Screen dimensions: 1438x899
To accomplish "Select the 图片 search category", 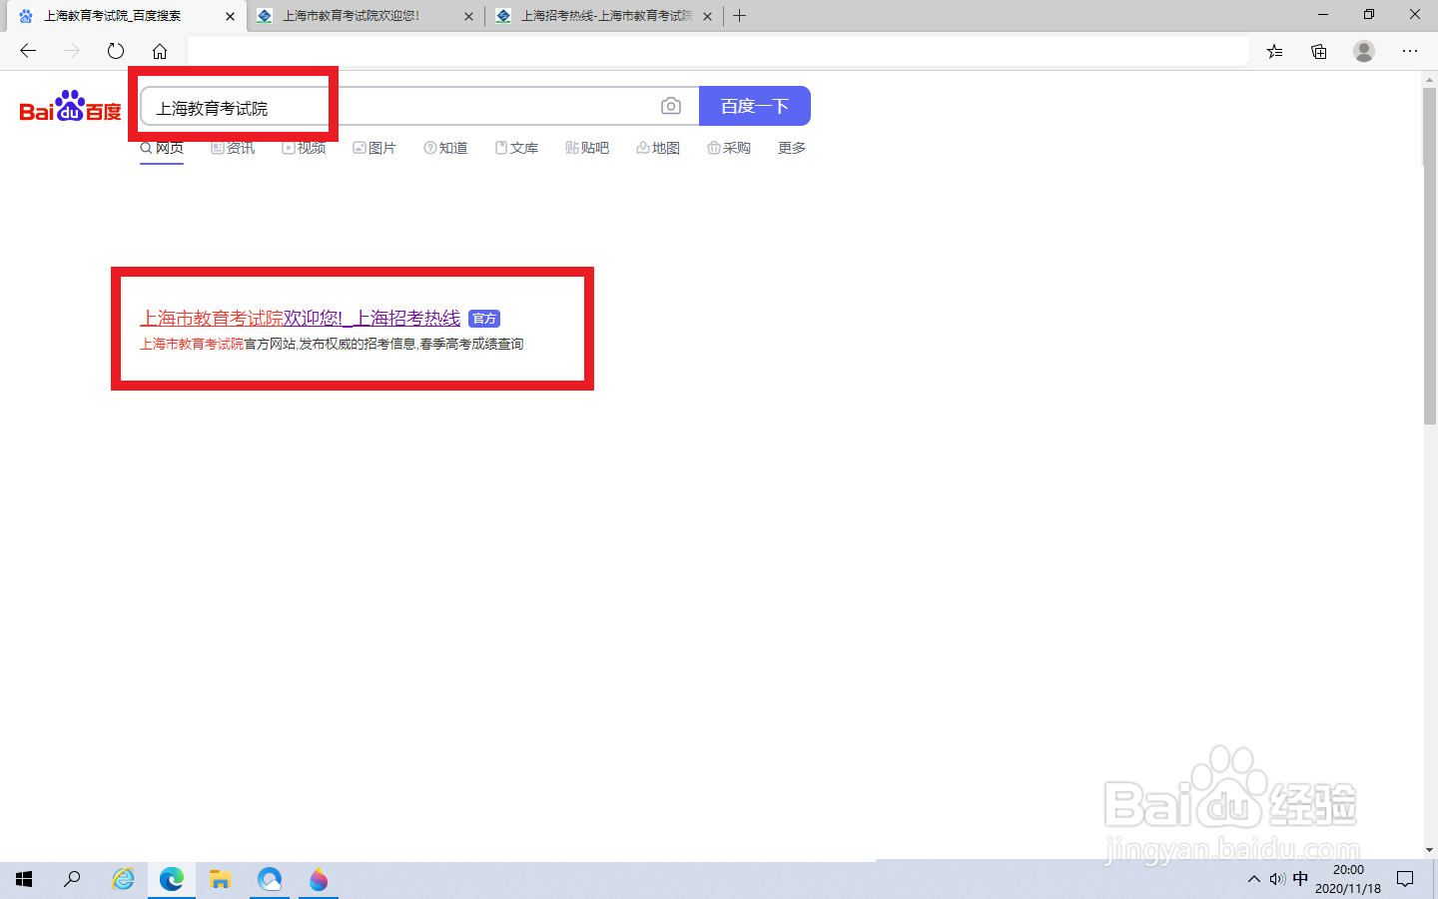I will pyautogui.click(x=374, y=148).
